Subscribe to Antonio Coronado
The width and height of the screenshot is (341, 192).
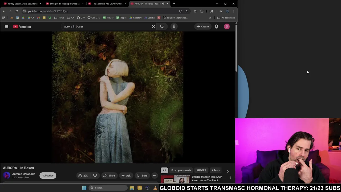pos(48,175)
